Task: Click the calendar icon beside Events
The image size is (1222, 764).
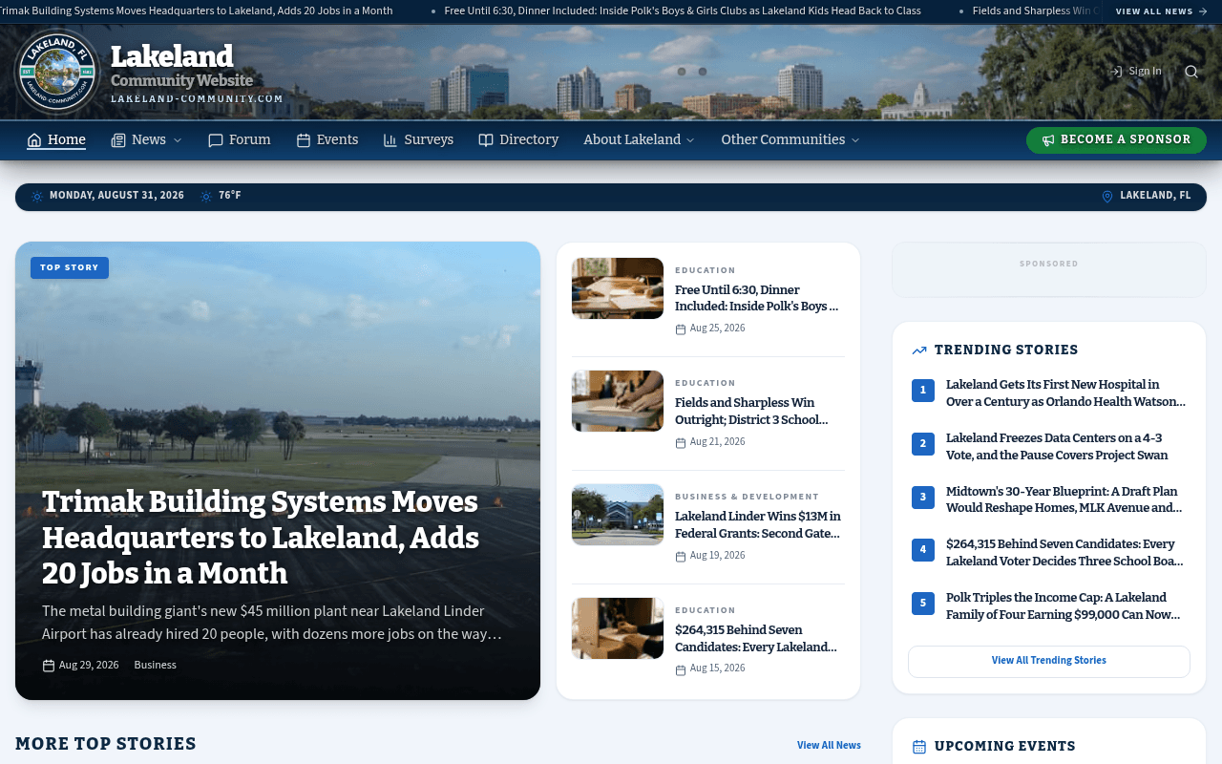Action: 304,140
